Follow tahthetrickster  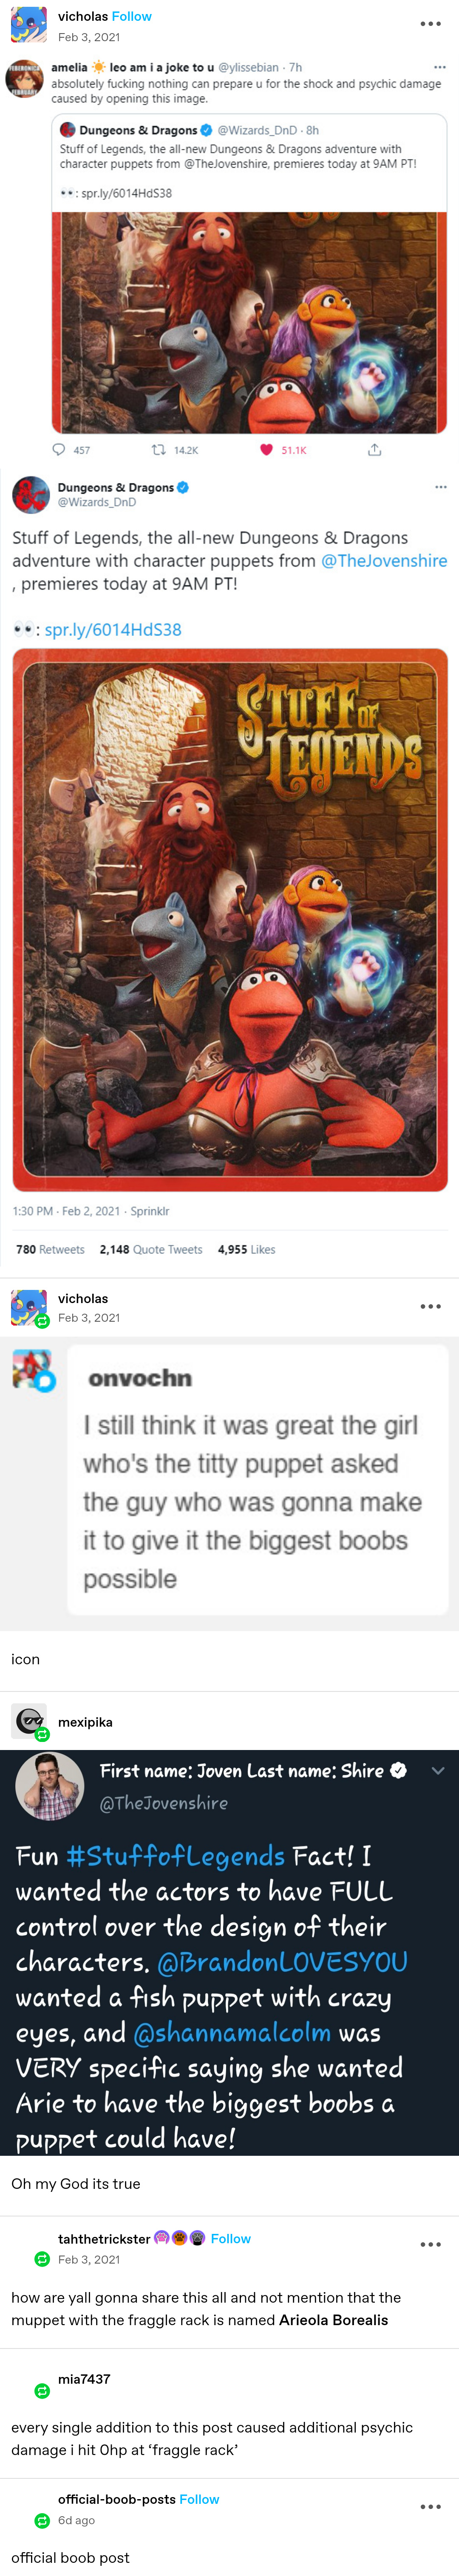pos(230,2238)
